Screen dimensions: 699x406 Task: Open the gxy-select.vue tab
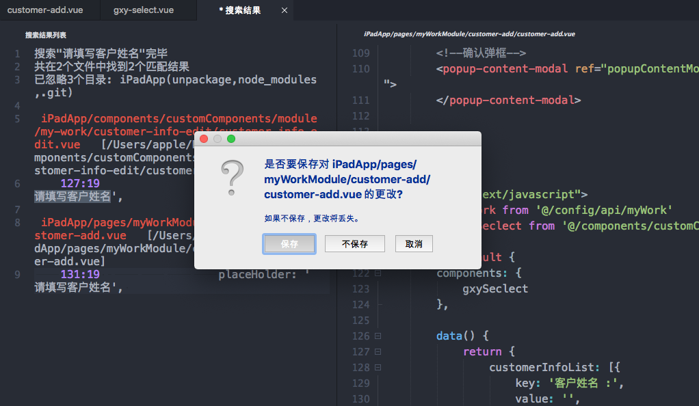(x=144, y=10)
